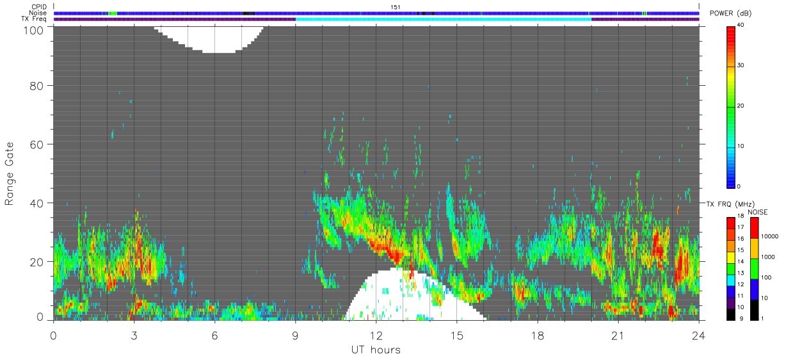Click the 100 tick on Range Gate axis

(x=34, y=29)
